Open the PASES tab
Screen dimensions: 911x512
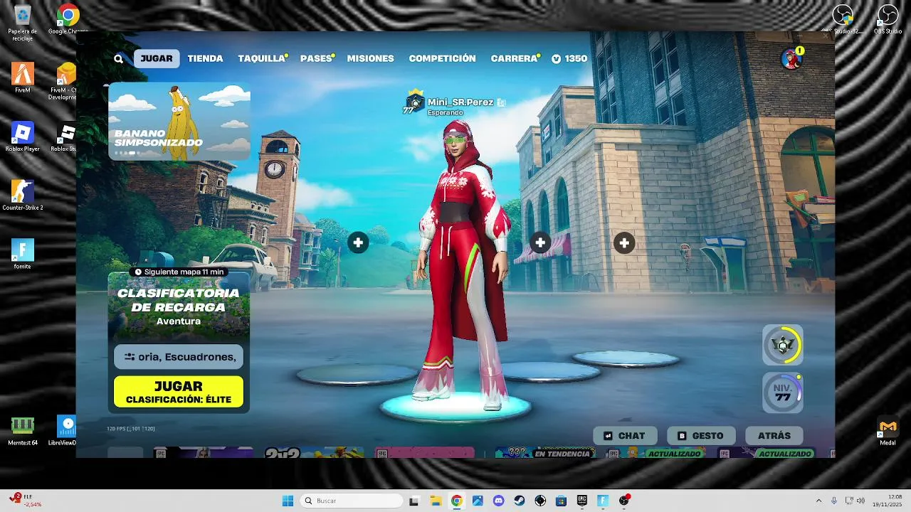[x=316, y=59]
